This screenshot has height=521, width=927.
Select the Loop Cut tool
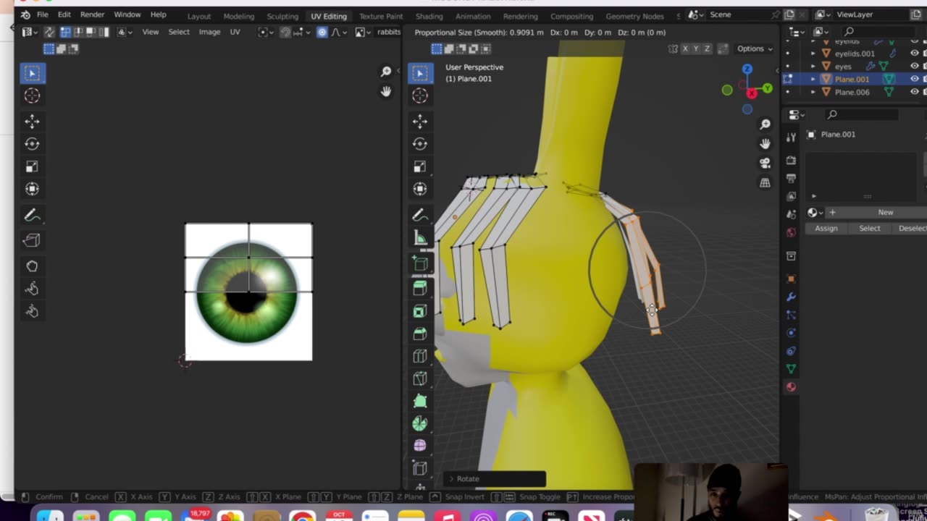pos(420,356)
